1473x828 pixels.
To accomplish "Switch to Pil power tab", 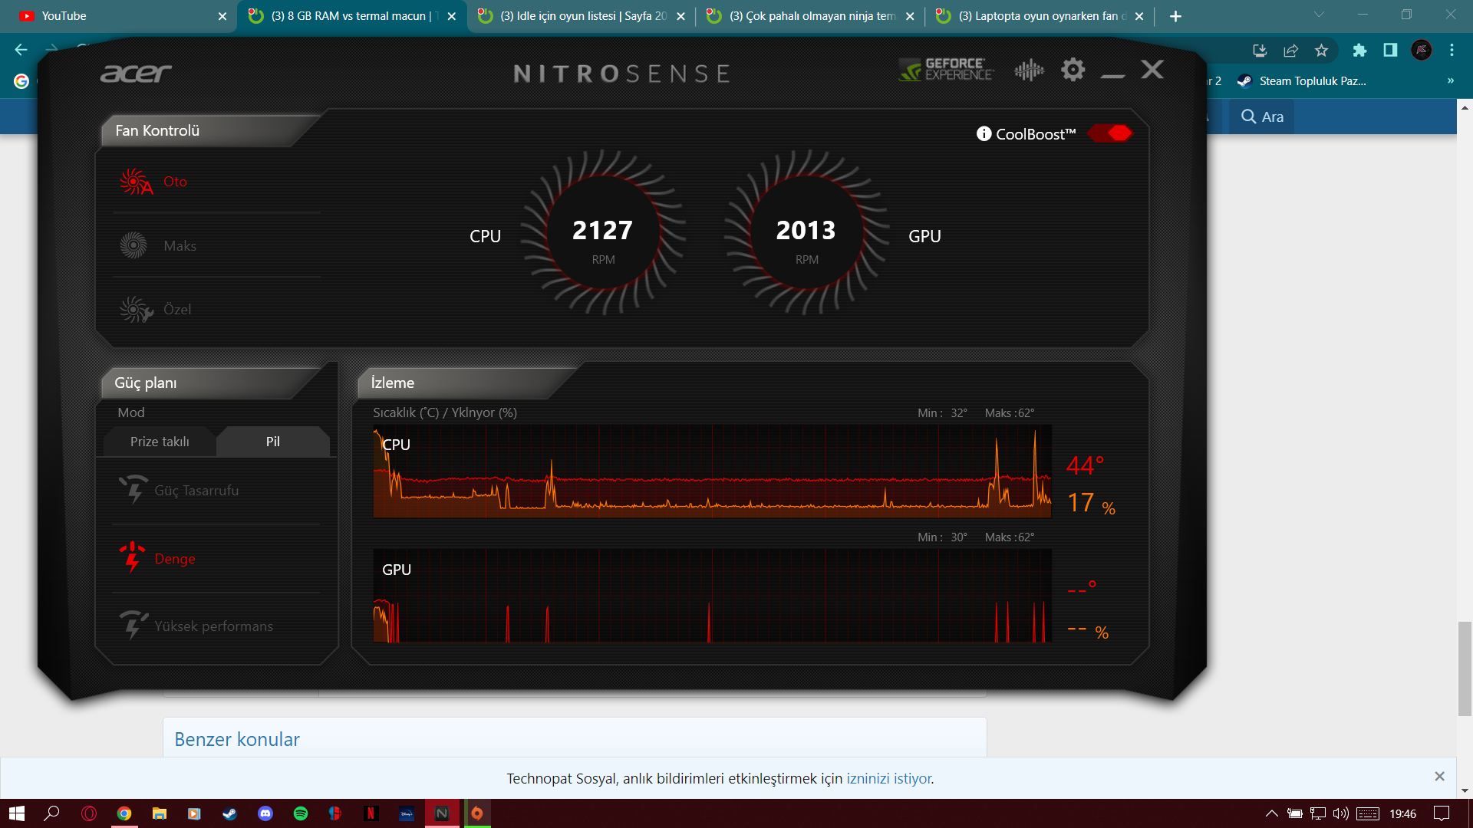I will pos(272,442).
